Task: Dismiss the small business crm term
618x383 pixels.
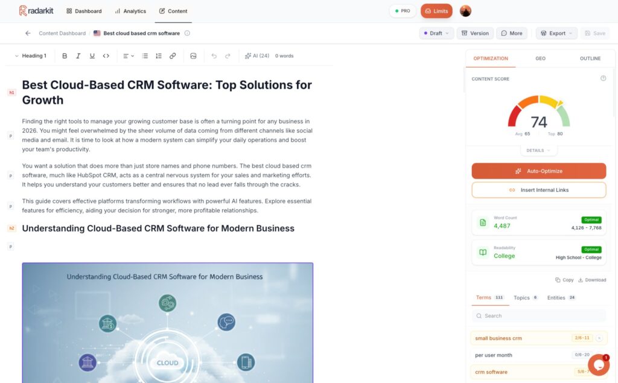Action: pos(599,338)
